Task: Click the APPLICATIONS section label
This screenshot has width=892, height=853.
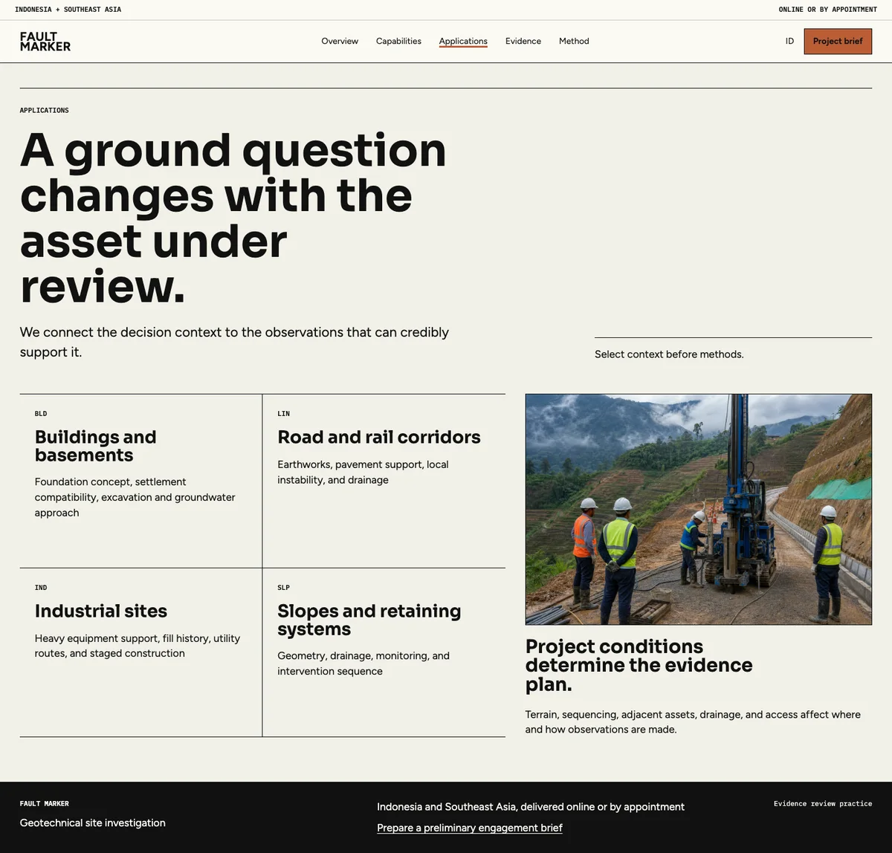Action: coord(45,111)
